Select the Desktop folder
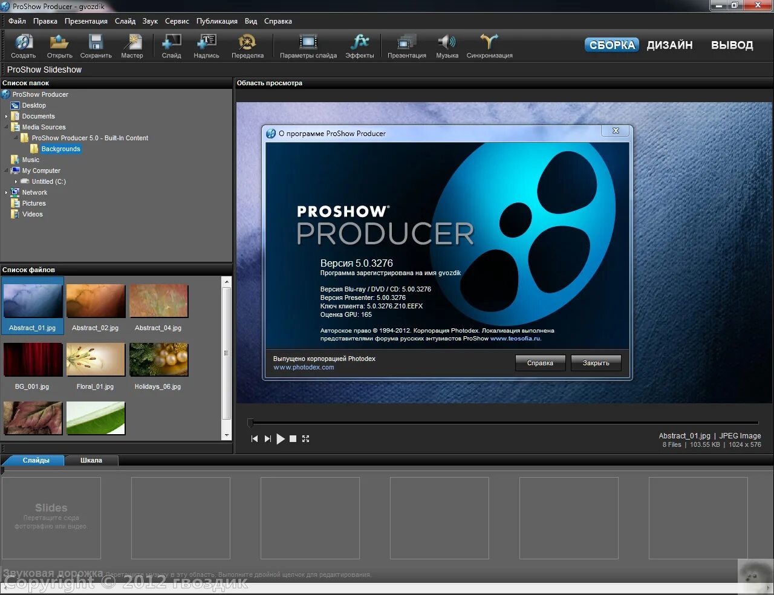This screenshot has width=774, height=595. 34,105
